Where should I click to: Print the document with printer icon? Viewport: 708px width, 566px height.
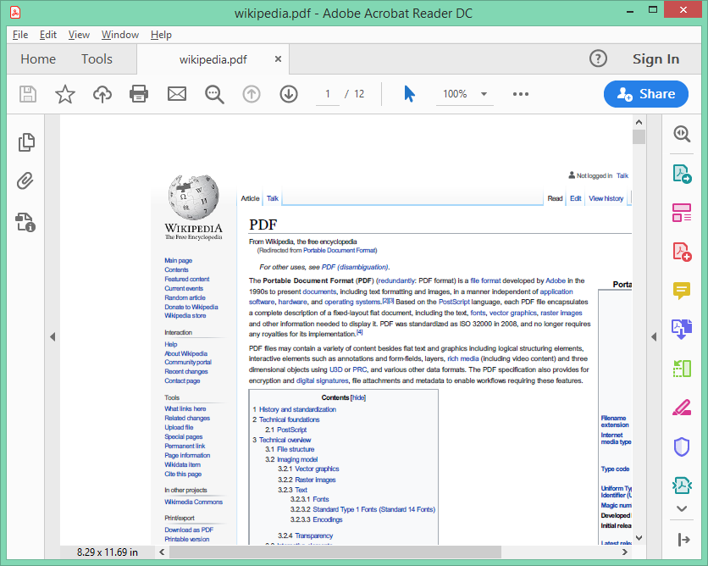coord(139,94)
